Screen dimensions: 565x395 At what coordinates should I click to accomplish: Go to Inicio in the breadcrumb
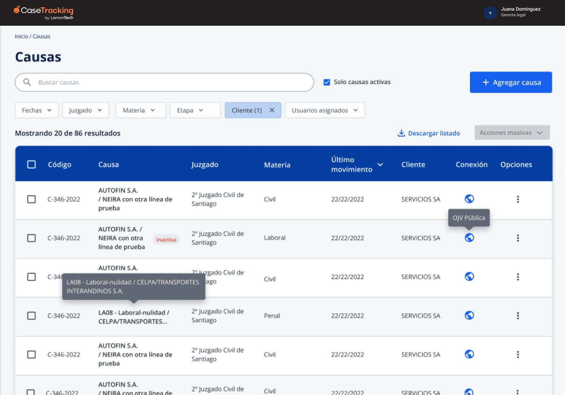[21, 36]
